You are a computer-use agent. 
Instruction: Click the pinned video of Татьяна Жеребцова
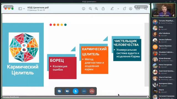163,10
